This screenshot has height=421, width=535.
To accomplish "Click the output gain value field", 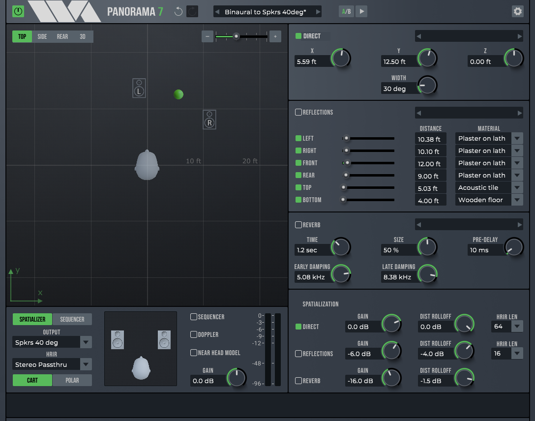I will coord(208,381).
